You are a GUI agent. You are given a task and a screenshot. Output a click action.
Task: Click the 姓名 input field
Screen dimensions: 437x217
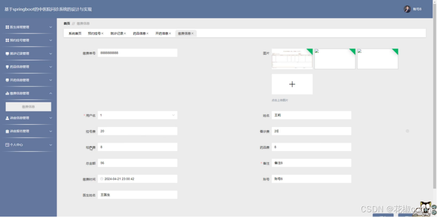(311, 115)
